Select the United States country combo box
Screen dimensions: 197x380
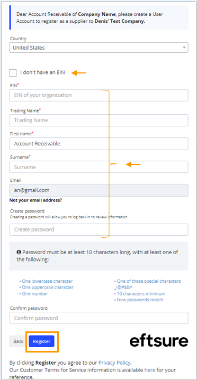point(98,48)
